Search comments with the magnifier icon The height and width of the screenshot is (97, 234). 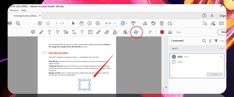coord(204,41)
